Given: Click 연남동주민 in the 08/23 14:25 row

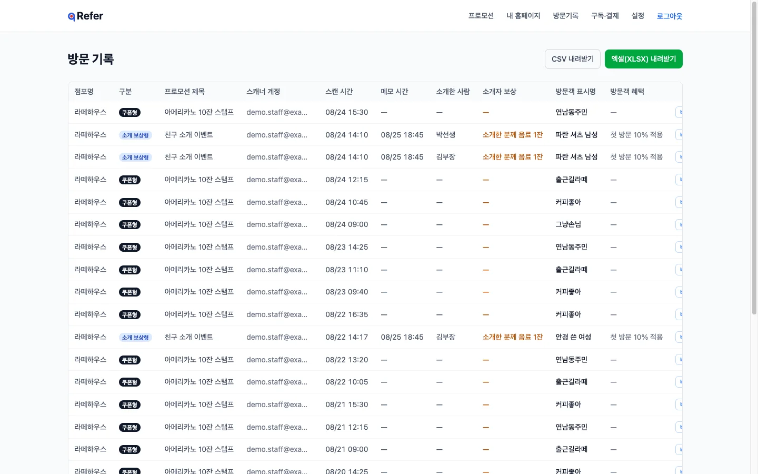Looking at the screenshot, I should coord(572,247).
